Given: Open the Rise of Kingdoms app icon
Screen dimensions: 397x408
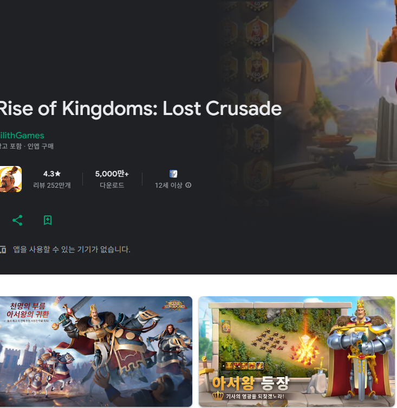Looking at the screenshot, I should (x=11, y=179).
